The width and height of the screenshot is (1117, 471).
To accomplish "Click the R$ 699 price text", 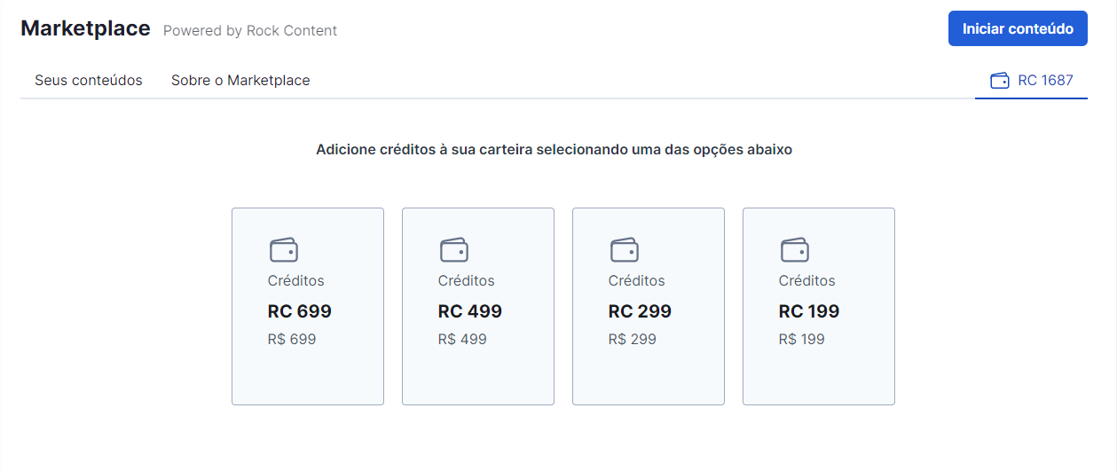I will click(x=292, y=339).
